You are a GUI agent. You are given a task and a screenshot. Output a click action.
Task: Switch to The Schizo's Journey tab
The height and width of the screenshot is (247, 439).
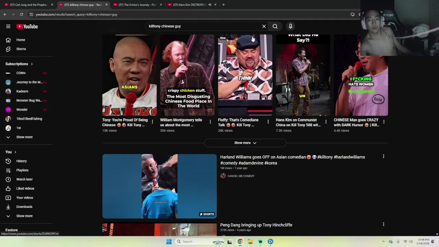click(x=137, y=5)
